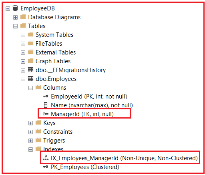Click the ManagerId foreign key icon
Viewport: 205px width, 175px height.
[46, 114]
